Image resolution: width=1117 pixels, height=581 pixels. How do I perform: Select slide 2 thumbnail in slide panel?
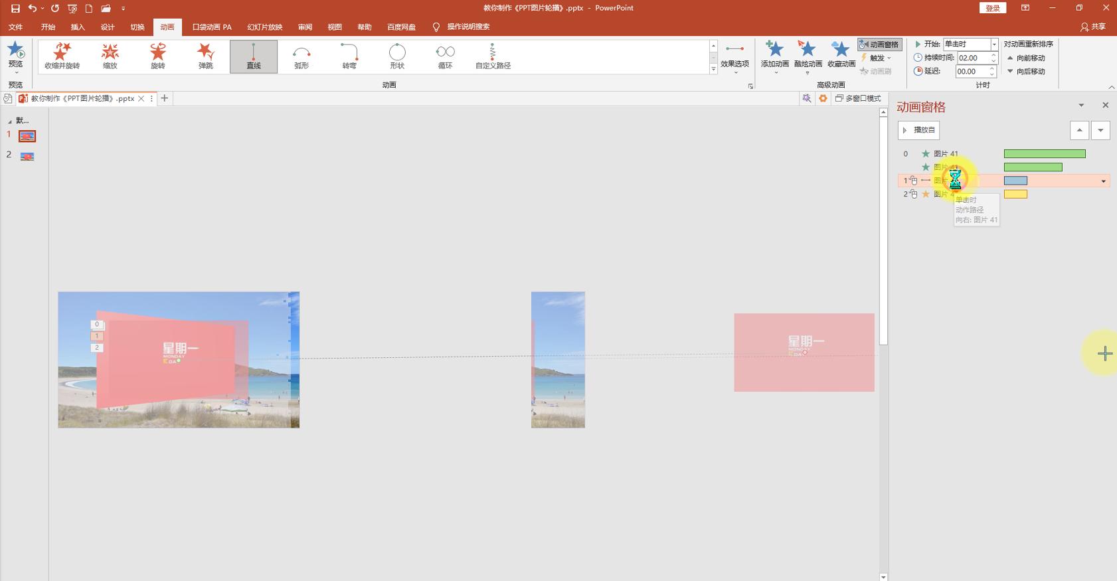(x=27, y=157)
